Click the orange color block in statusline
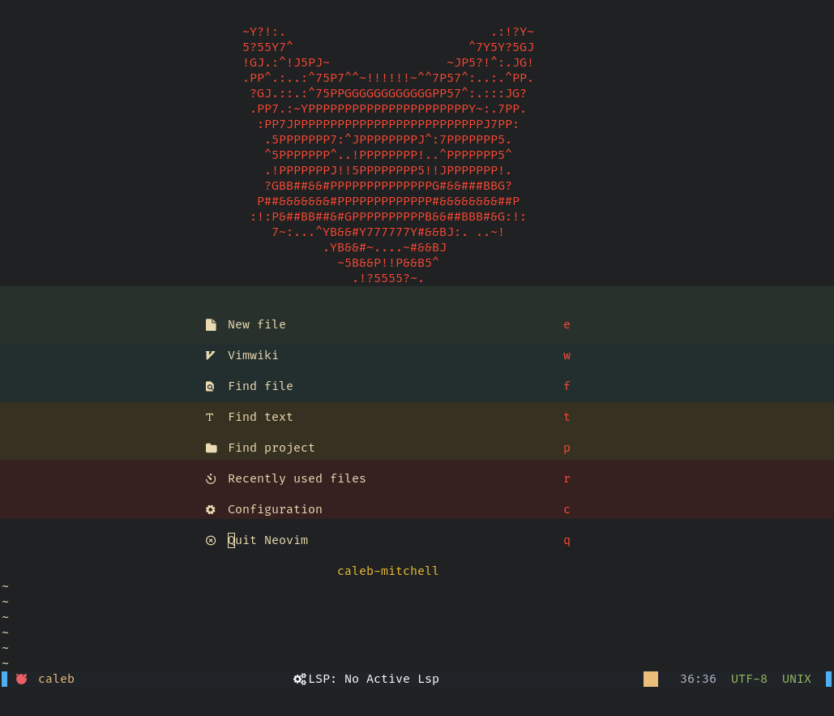This screenshot has height=716, width=834. click(x=651, y=679)
